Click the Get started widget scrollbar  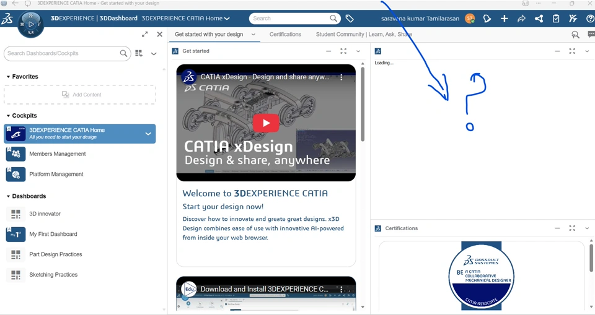coord(363,104)
